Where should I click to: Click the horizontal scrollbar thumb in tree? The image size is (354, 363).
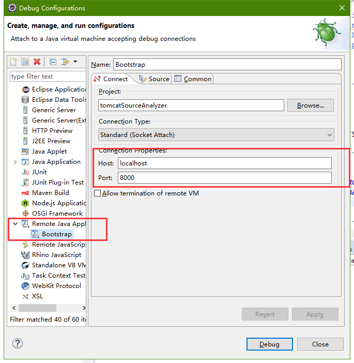[x=38, y=308]
